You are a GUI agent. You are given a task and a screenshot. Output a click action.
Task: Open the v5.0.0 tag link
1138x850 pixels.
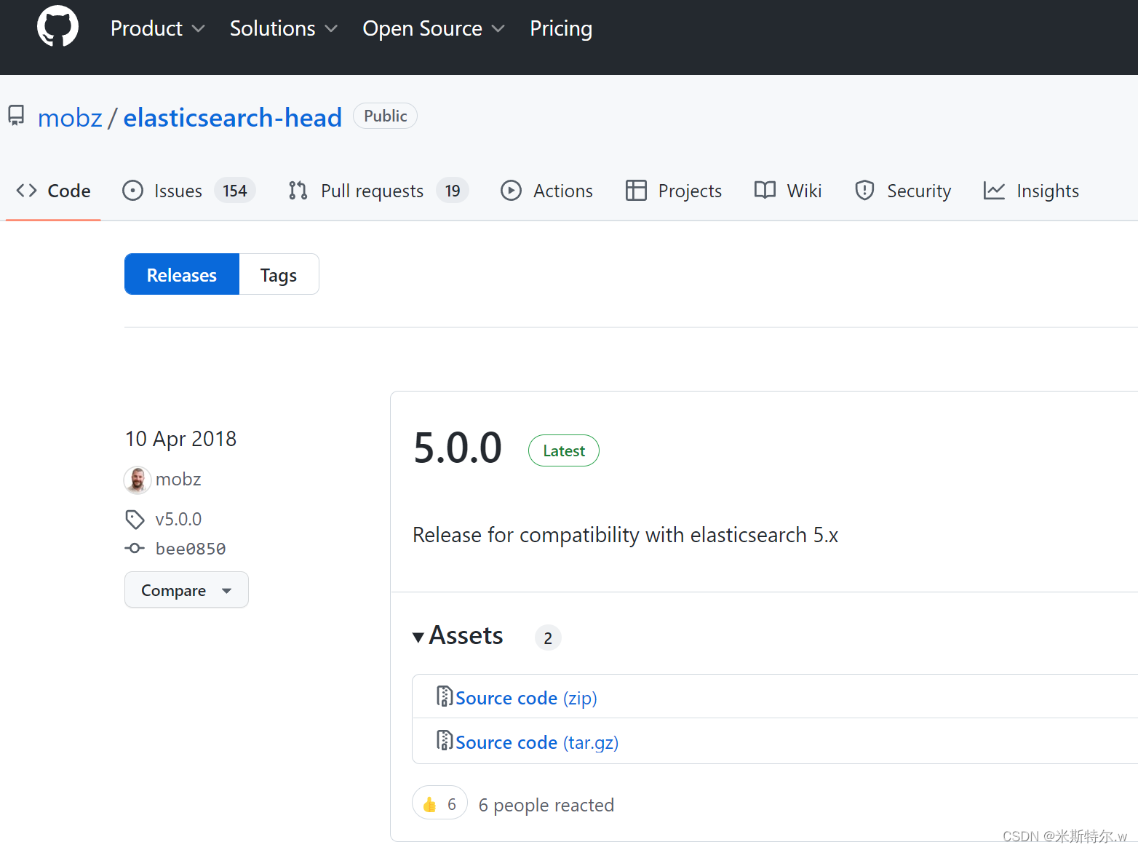click(x=178, y=519)
